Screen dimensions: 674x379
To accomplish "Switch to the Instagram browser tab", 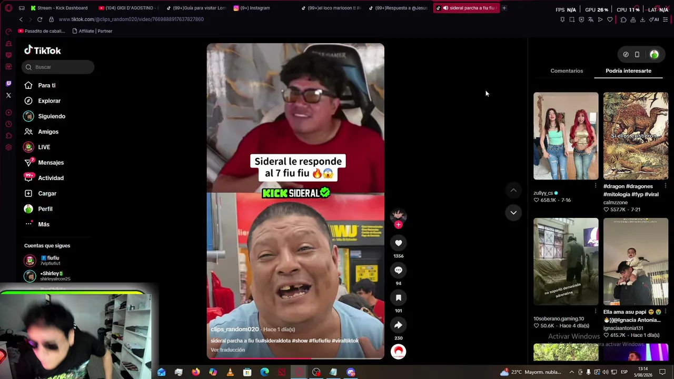I will pos(256,8).
